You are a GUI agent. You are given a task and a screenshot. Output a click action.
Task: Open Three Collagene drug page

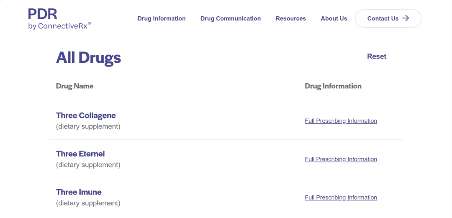pyautogui.click(x=86, y=115)
